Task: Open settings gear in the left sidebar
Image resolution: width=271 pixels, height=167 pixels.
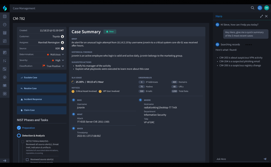Action: click(5, 93)
